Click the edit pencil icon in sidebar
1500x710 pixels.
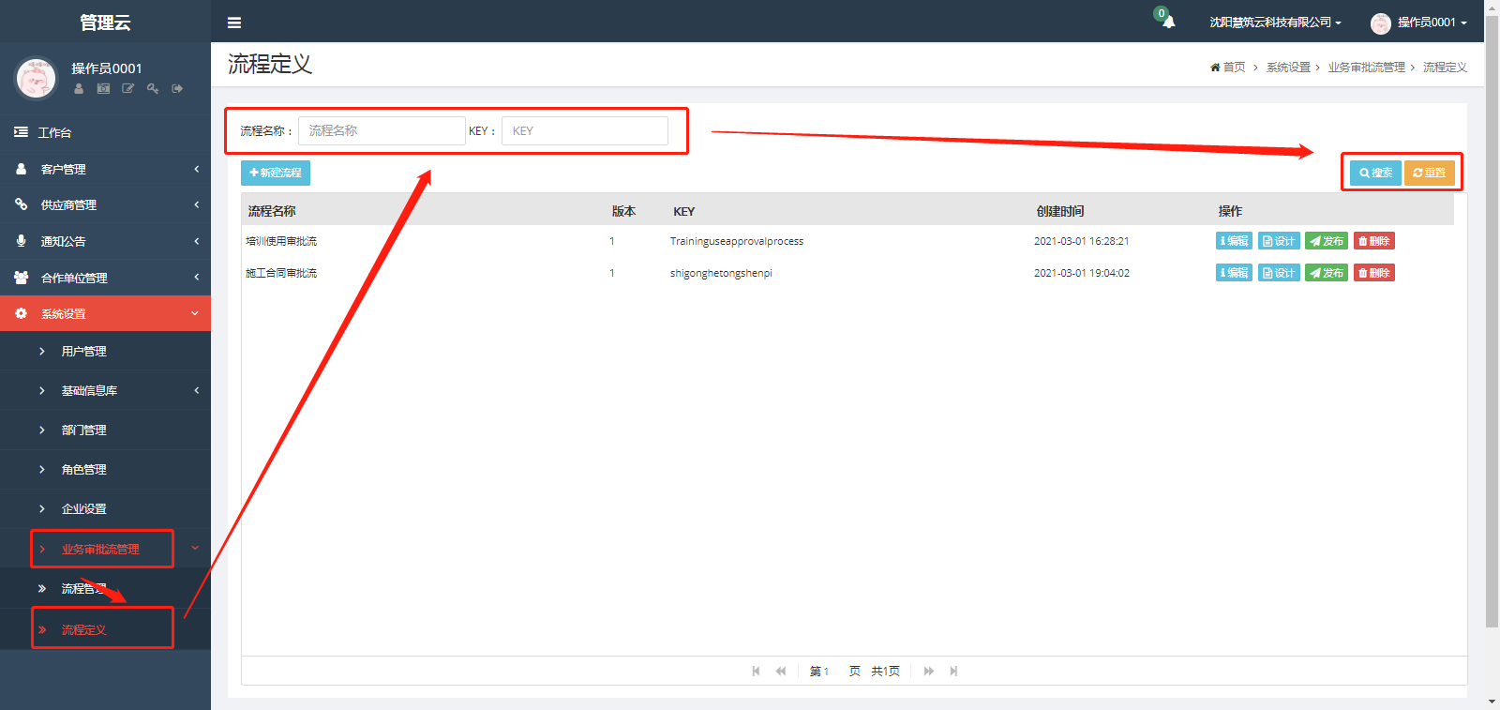click(x=128, y=88)
